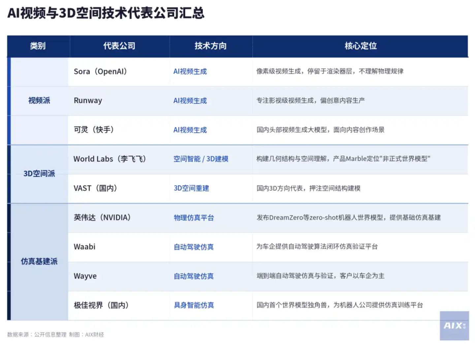The image size is (475, 345).
Task: Select the '类别' column header
Action: pos(38,46)
